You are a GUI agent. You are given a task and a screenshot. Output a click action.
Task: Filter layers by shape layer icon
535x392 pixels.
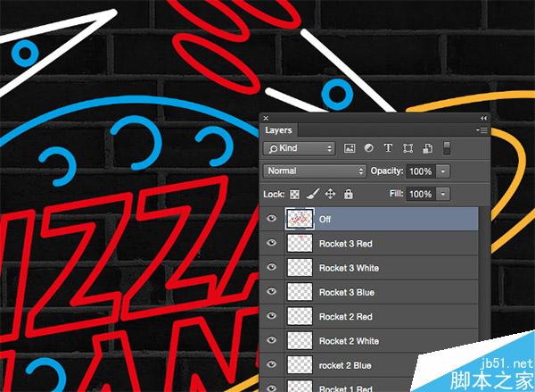coord(407,148)
